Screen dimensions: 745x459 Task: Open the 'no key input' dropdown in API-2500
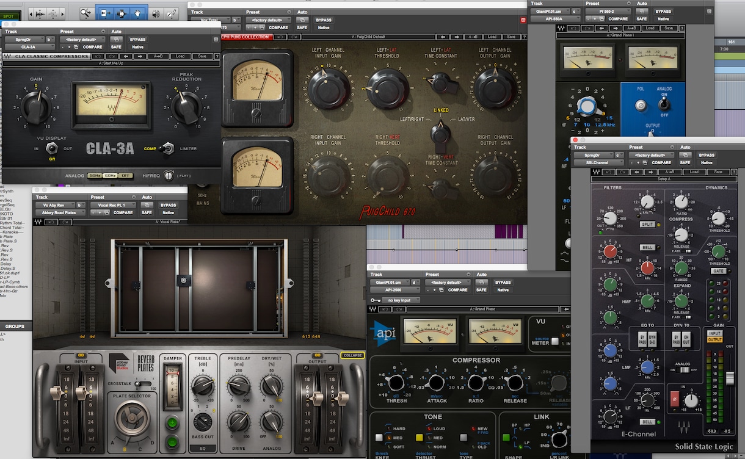(402, 300)
